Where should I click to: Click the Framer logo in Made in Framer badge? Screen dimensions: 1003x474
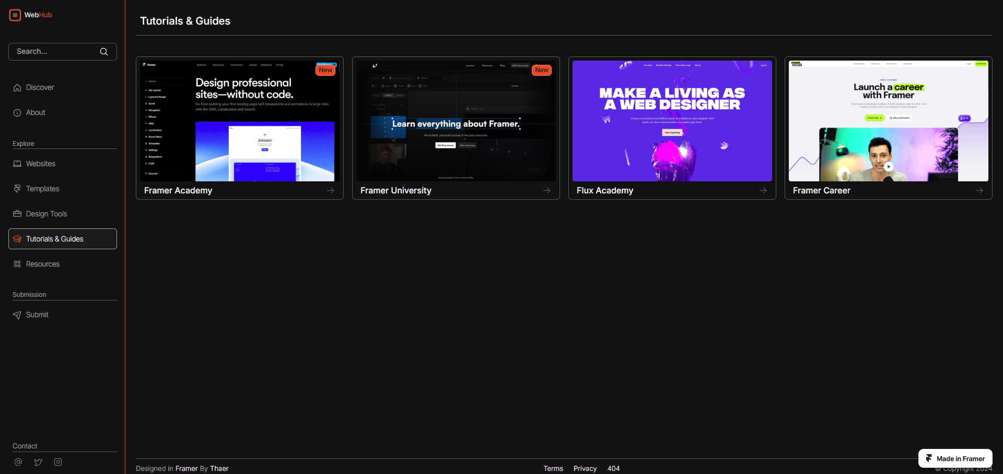[x=929, y=458]
